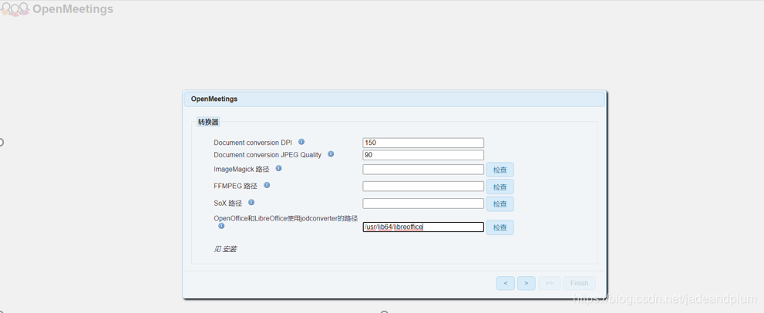This screenshot has width=764, height=313.
Task: Click the disabled >> last-step button
Action: [549, 283]
